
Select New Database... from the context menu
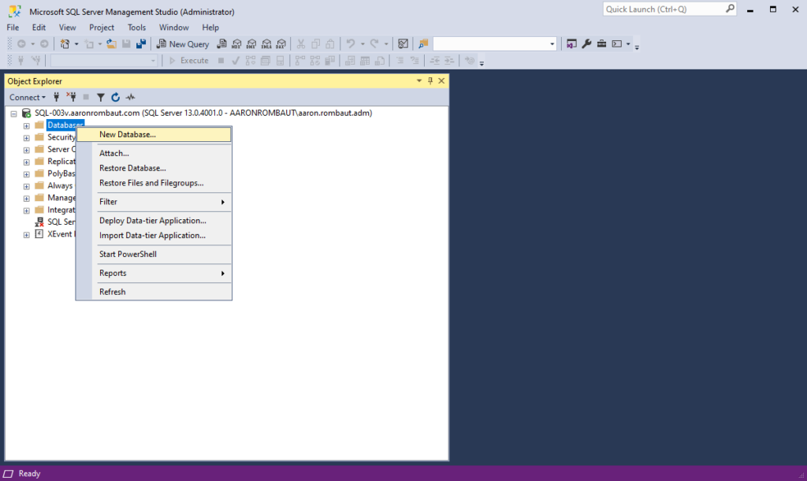pyautogui.click(x=128, y=135)
